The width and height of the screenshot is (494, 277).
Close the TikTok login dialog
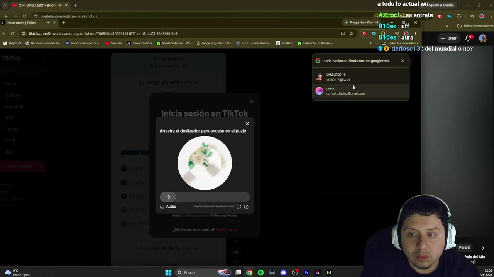pyautogui.click(x=251, y=101)
